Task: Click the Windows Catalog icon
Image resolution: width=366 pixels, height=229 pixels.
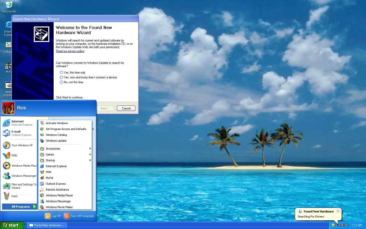Action: click(42, 135)
